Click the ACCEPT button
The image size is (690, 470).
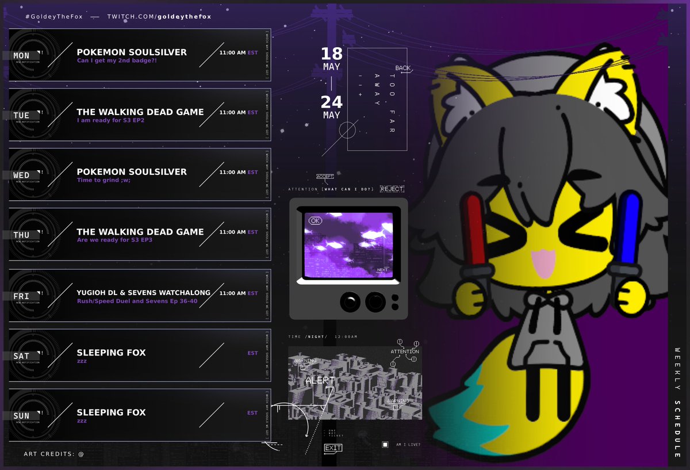tap(325, 177)
